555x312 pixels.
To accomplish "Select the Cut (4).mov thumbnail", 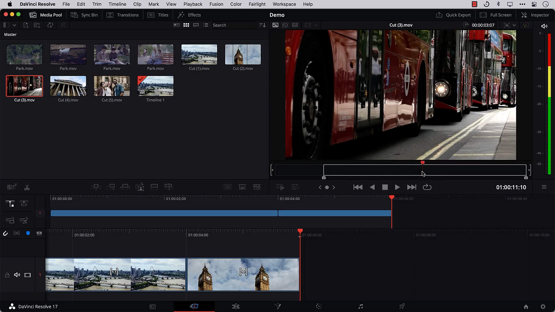I will 68,86.
